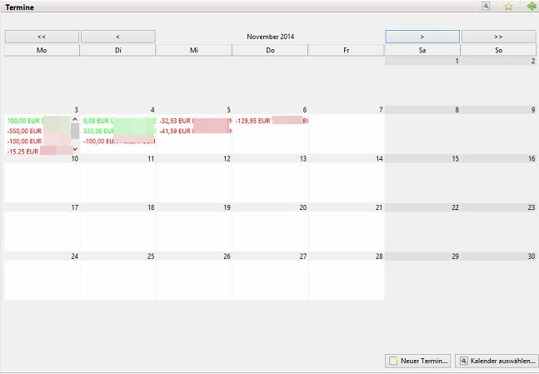Click the empty November 12 day cell
The image size is (539, 374).
193,182
